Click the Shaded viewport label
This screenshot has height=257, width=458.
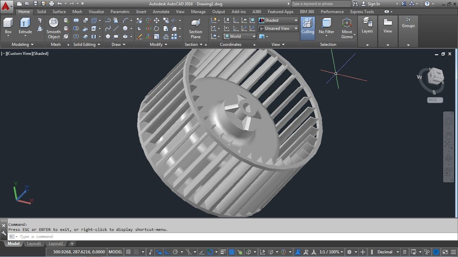[41, 54]
